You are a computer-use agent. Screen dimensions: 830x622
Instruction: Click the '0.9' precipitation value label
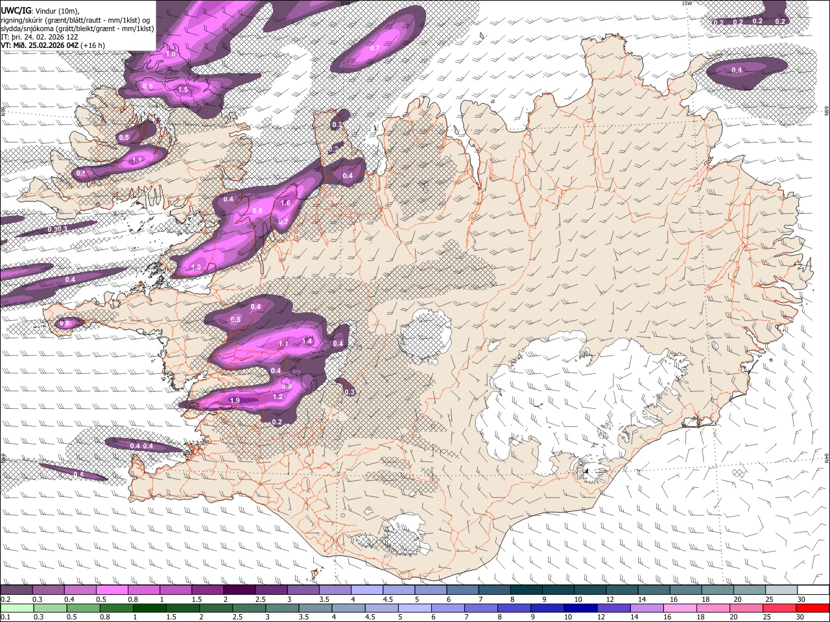(x=287, y=386)
